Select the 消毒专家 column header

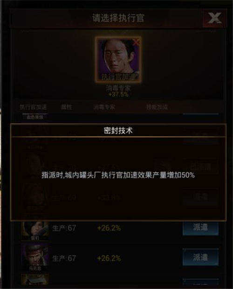104,107
